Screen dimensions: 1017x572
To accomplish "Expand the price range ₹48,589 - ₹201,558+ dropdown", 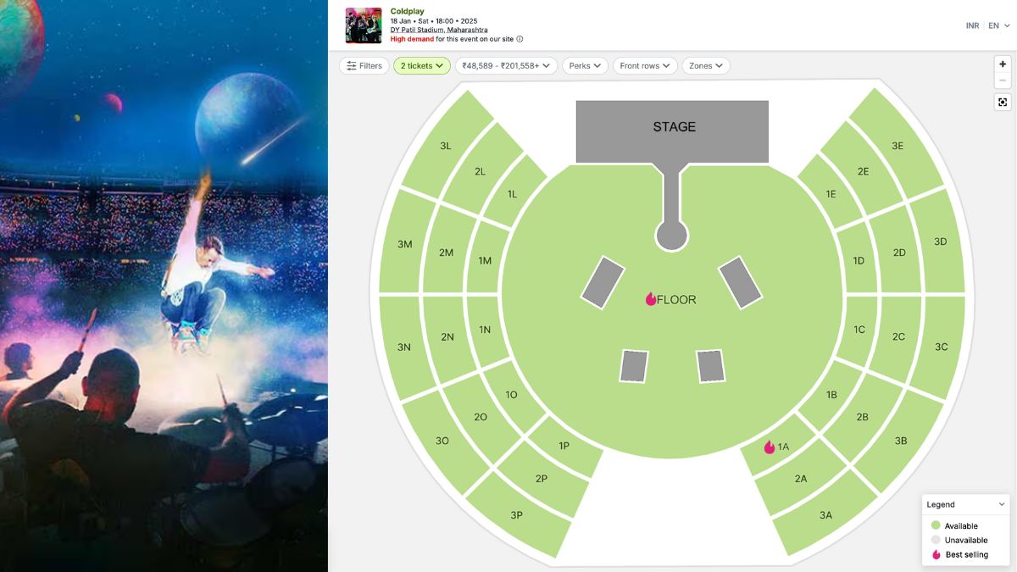I will (x=506, y=66).
